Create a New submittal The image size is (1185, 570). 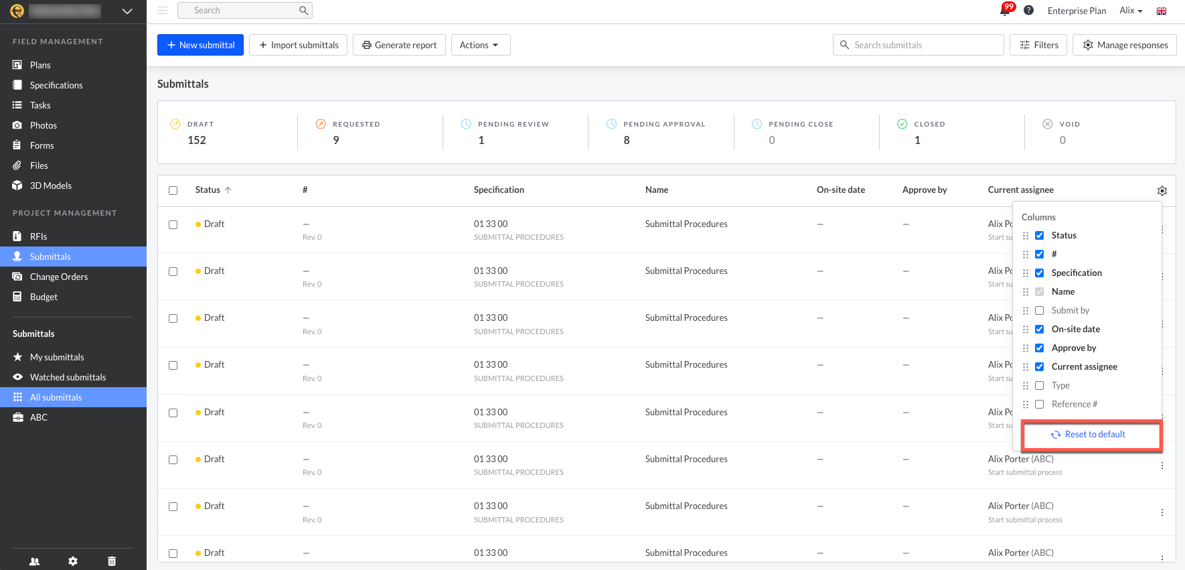pos(200,45)
